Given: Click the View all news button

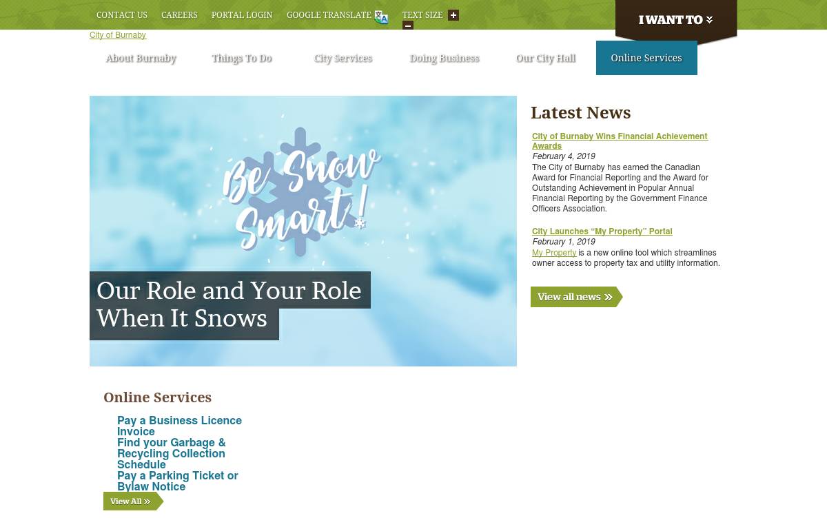Looking at the screenshot, I should point(576,297).
